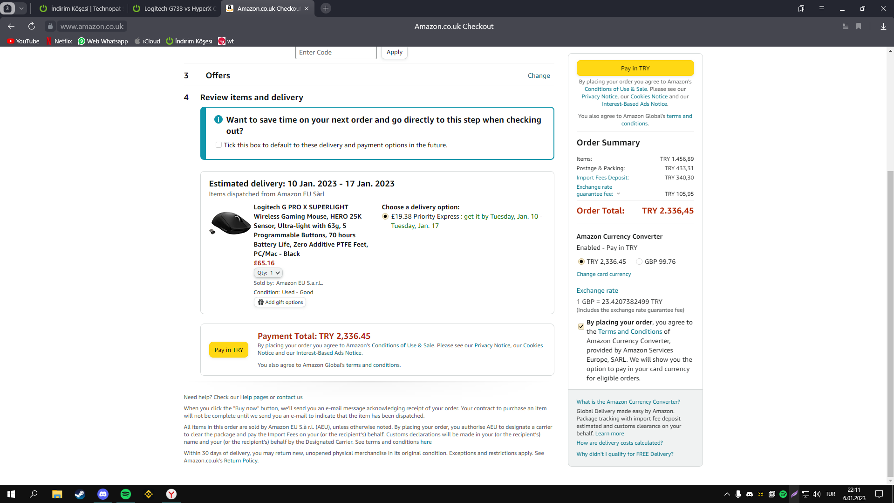The image size is (894, 503).
Task: Apply the entered promo code
Action: (394, 52)
